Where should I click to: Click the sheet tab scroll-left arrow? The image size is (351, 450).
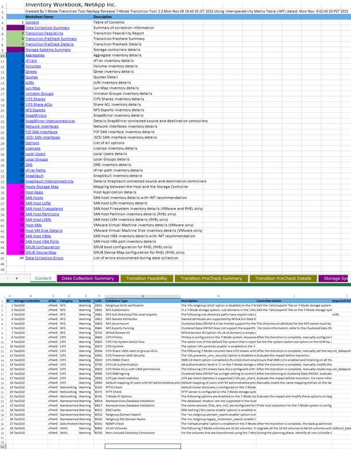8,278
